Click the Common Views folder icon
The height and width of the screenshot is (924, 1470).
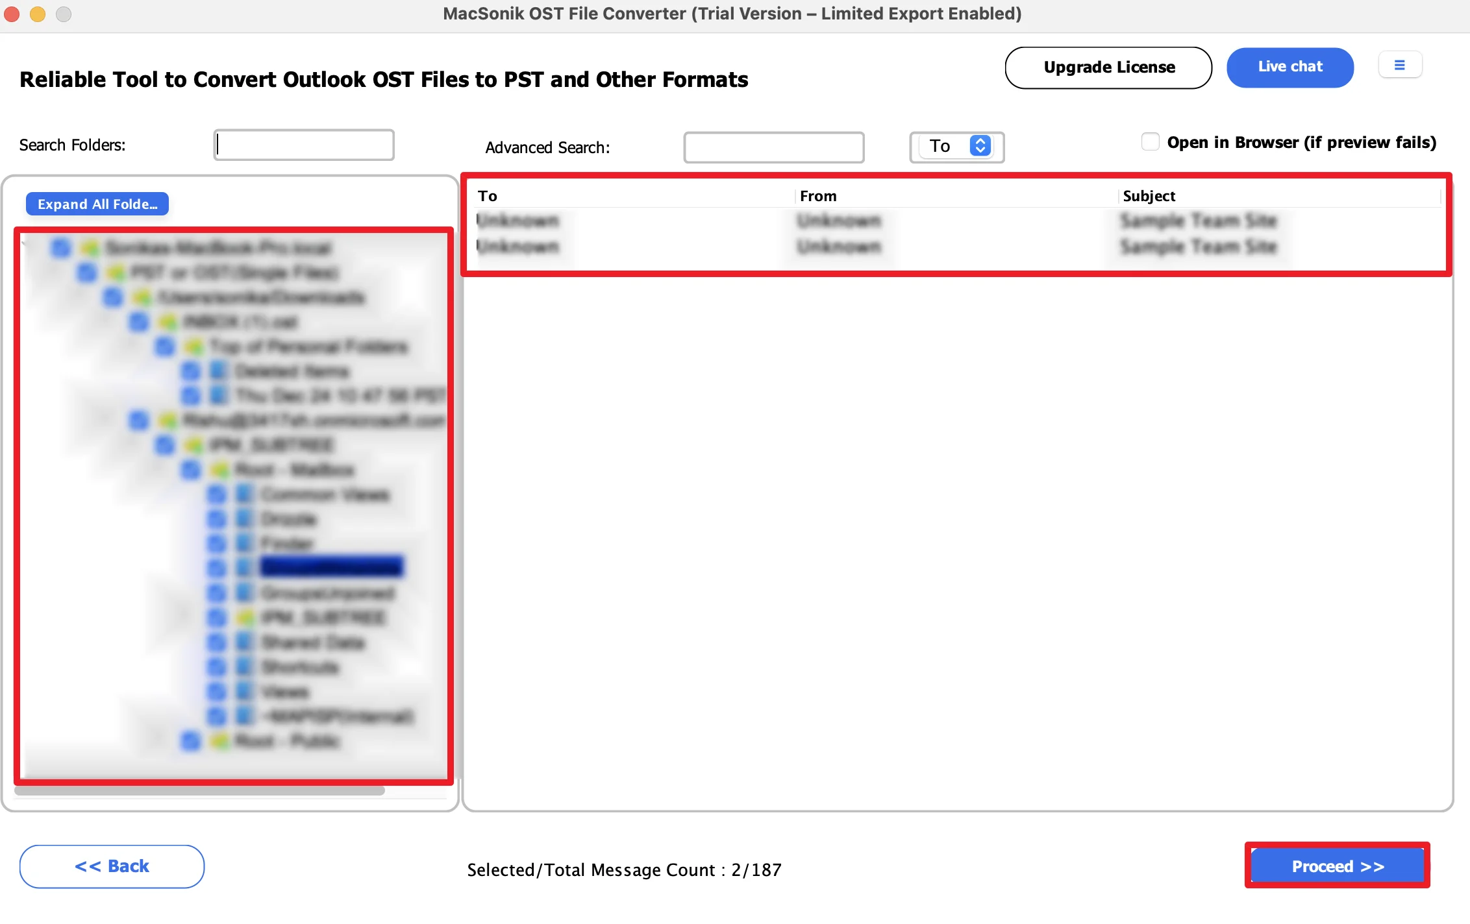coord(244,494)
